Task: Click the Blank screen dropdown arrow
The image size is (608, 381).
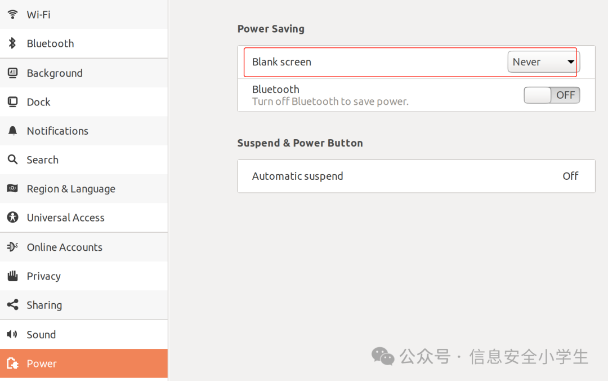Action: (x=571, y=62)
